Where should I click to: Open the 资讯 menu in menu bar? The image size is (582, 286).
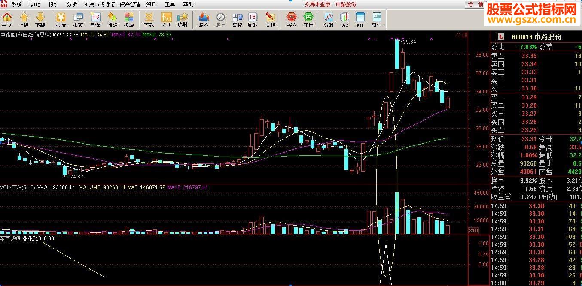pyautogui.click(x=151, y=4)
